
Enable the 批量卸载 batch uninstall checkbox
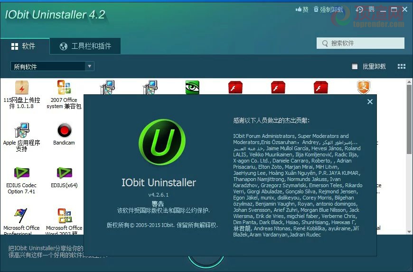355,66
